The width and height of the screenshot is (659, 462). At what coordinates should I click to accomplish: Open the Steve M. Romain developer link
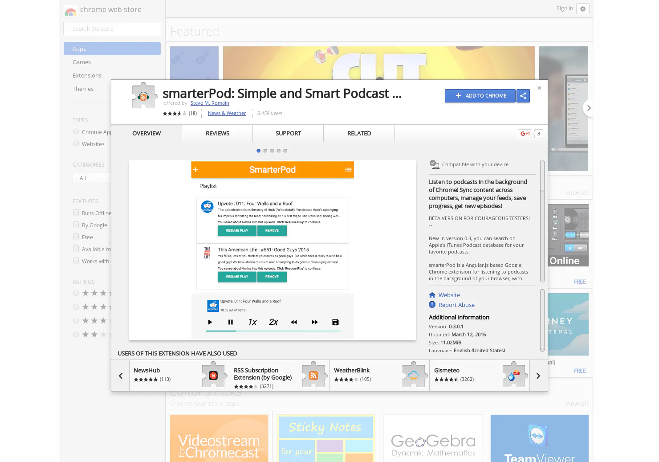click(x=210, y=103)
